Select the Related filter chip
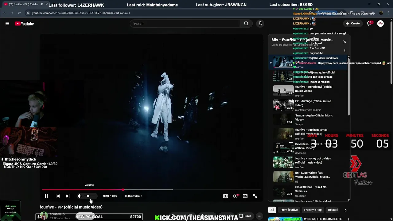Image resolution: width=393 pixels, height=221 pixels. point(333,210)
